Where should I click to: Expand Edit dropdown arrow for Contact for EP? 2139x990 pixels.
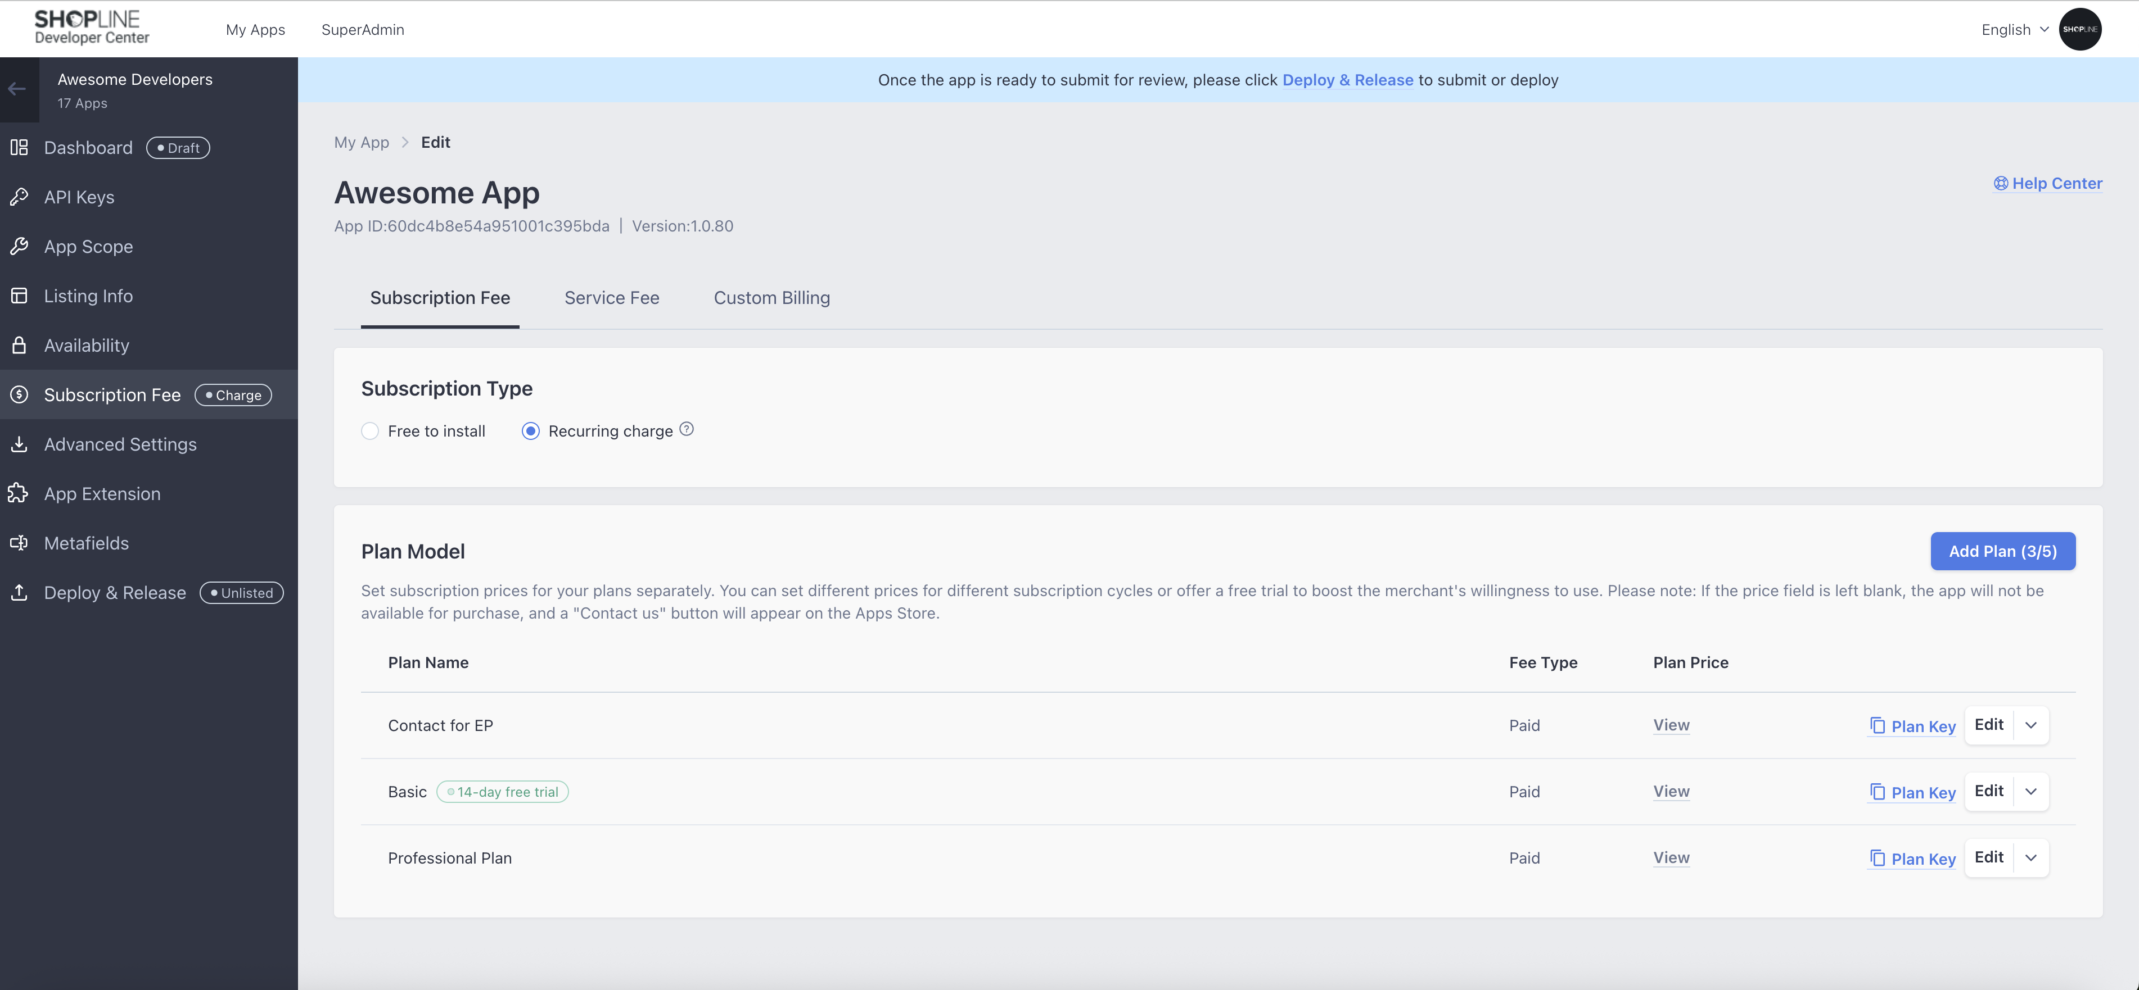(2031, 725)
